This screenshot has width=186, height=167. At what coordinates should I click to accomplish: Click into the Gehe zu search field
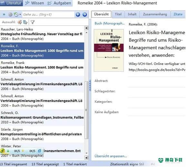48,15
